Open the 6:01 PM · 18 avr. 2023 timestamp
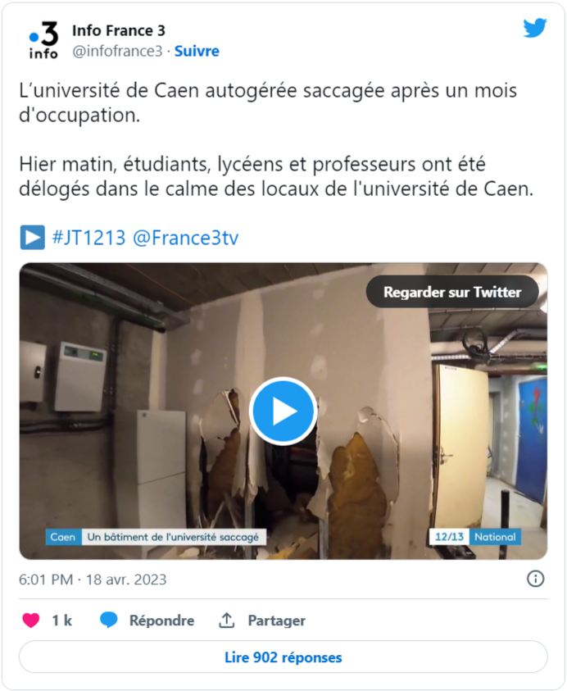Image resolution: width=567 pixels, height=691 pixels. 93,579
